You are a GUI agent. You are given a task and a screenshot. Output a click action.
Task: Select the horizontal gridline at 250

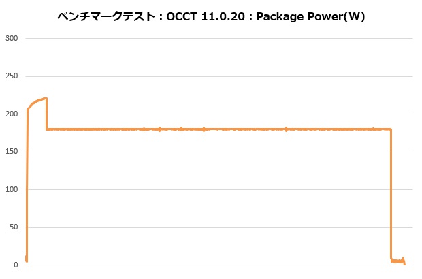click(x=218, y=76)
